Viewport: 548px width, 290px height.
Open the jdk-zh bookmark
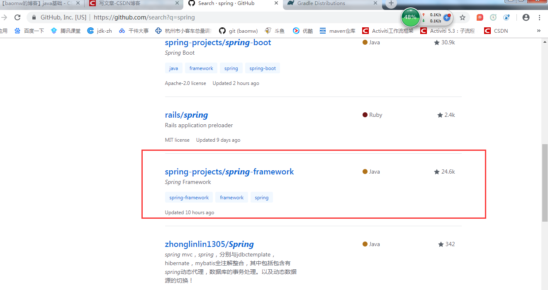coord(100,31)
